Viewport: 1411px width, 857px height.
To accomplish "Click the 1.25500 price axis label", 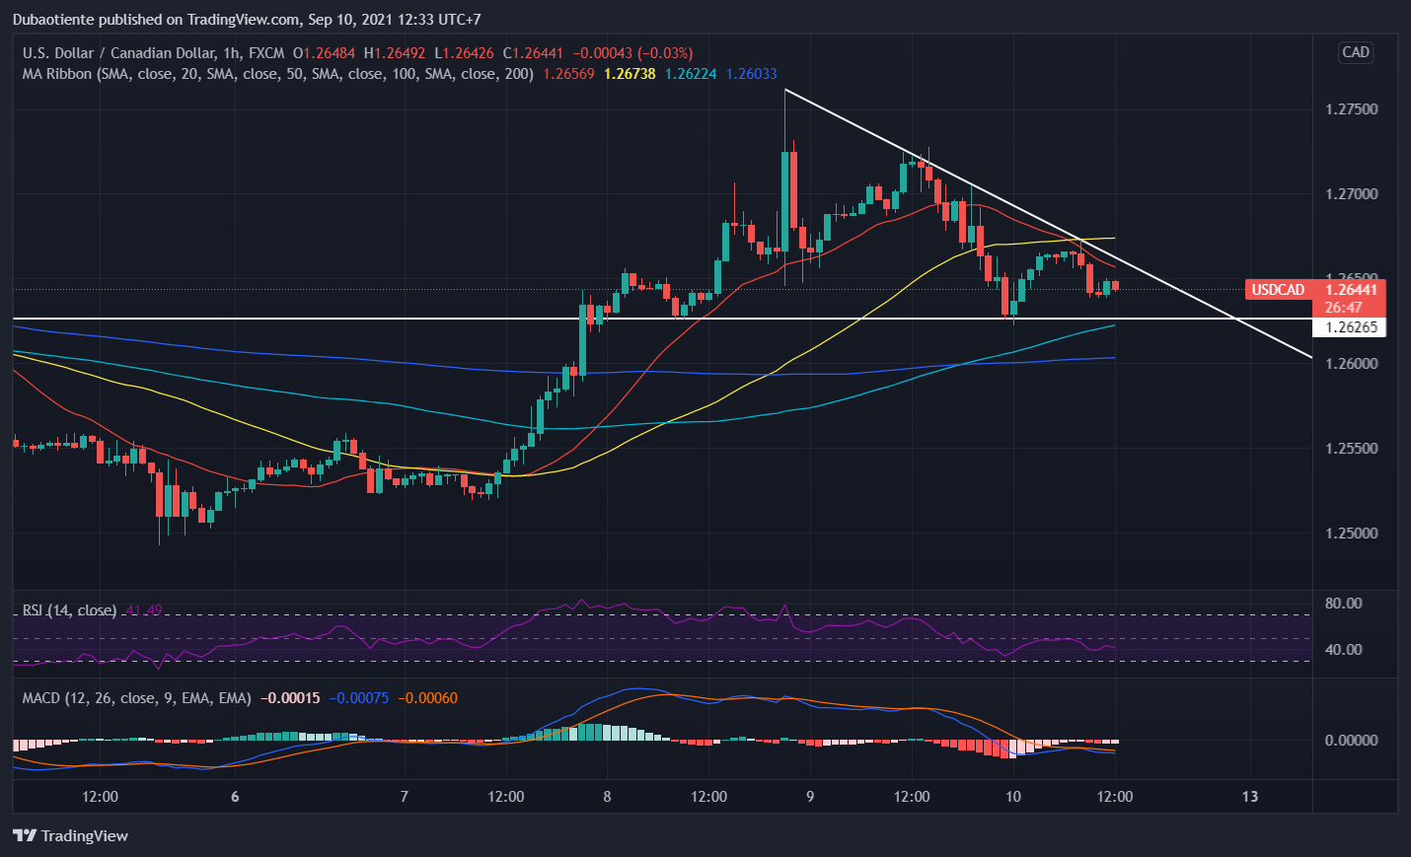I will [x=1351, y=449].
